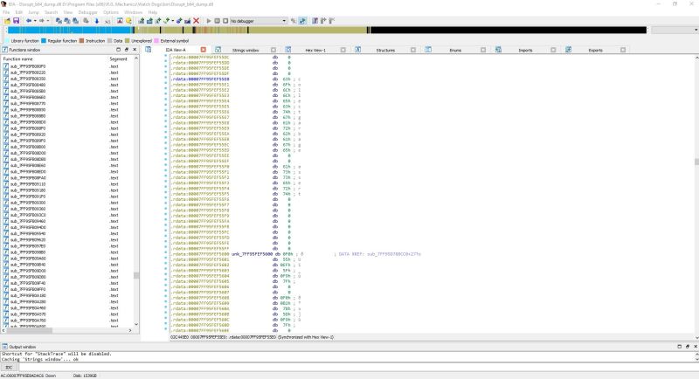Open the forward-arrow history dropdown
Screen dimensions: 699x379
coord(48,21)
